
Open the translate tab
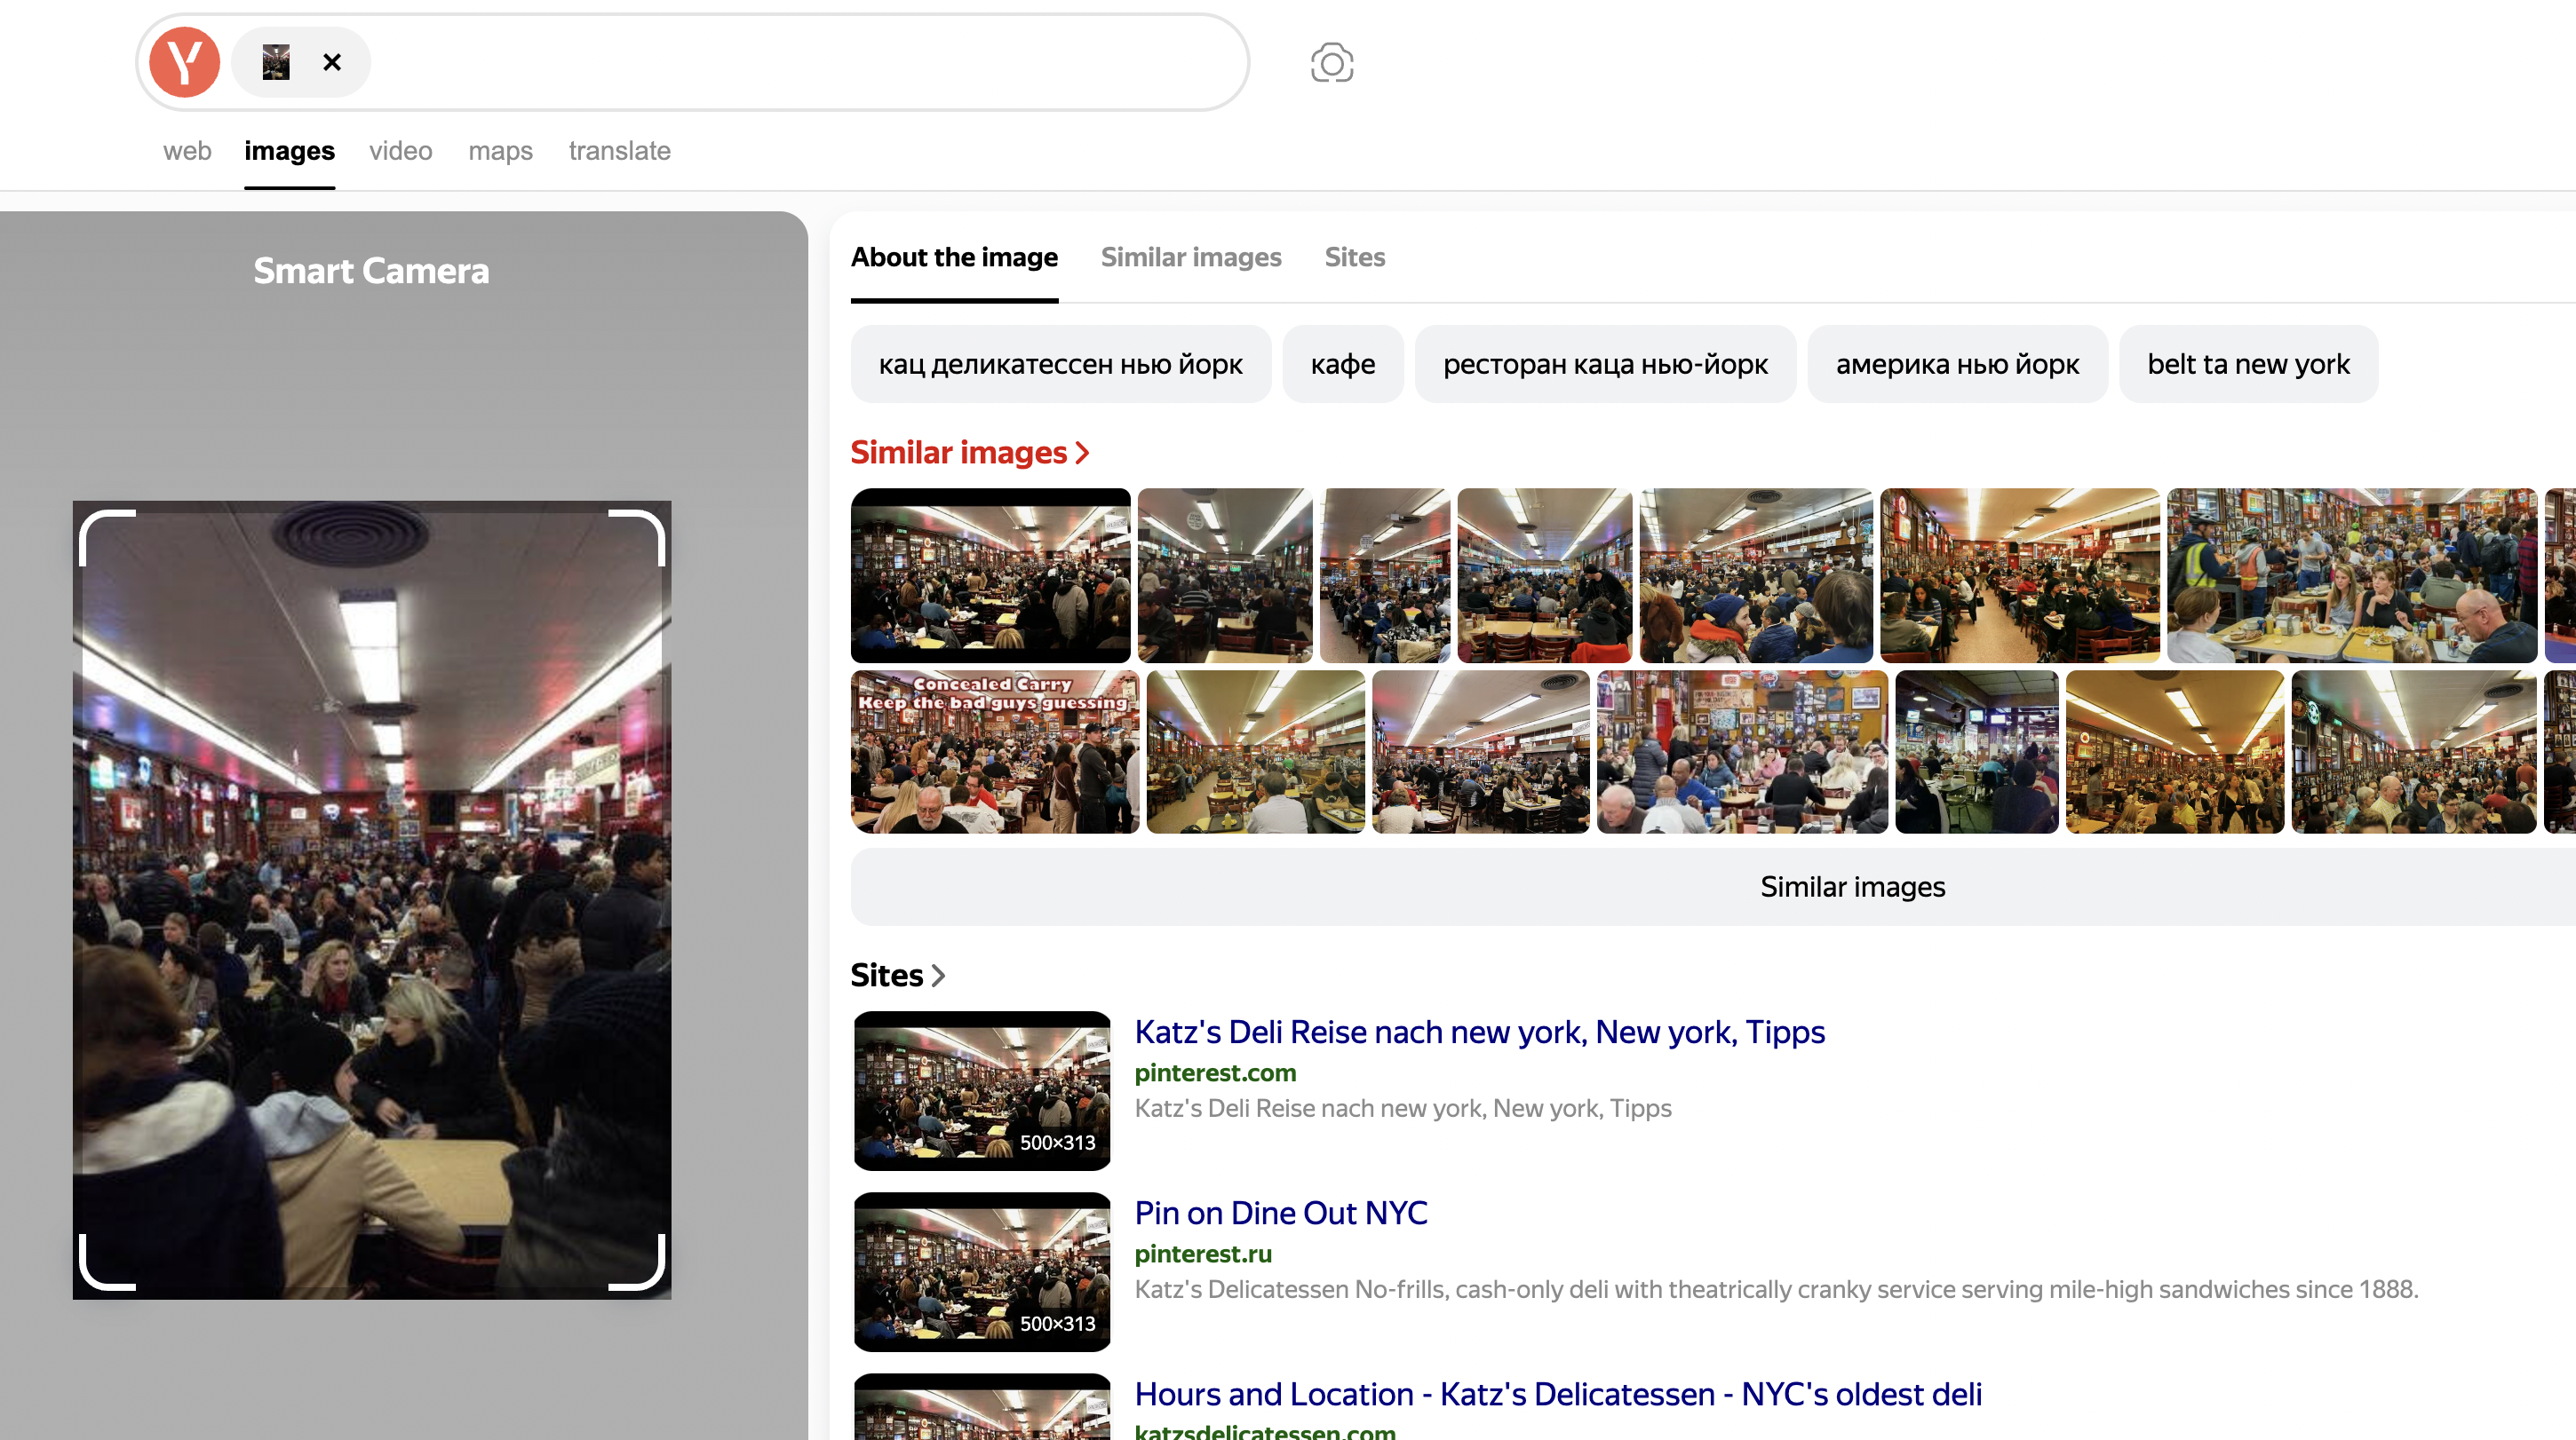point(619,151)
